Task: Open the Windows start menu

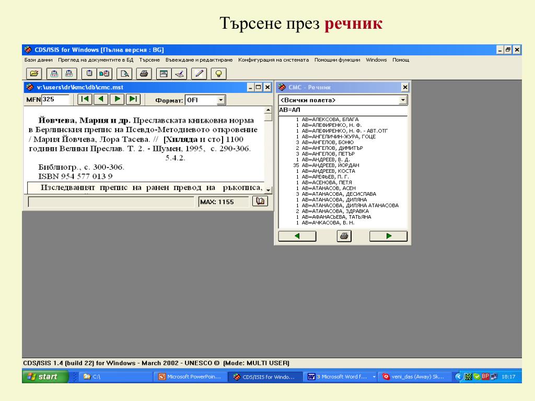Action: tap(45, 377)
